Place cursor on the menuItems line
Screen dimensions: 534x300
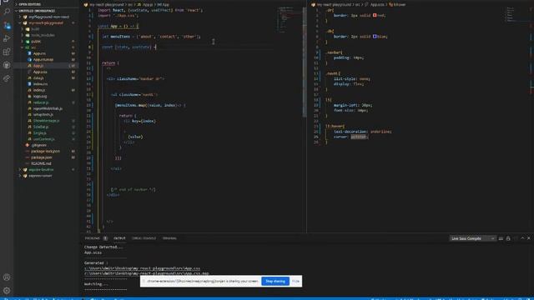click(151, 37)
